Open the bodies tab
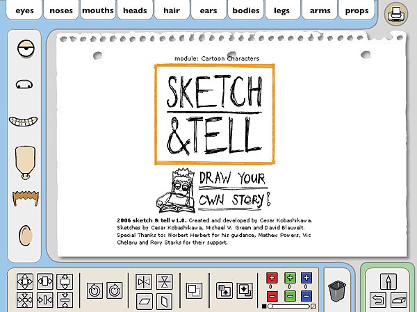The width and height of the screenshot is (417, 312). [246, 10]
